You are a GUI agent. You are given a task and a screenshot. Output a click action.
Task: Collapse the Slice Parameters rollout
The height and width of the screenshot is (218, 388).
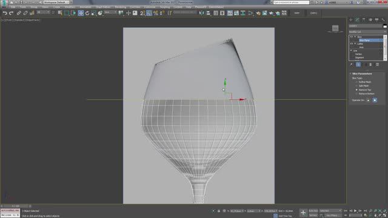350,74
